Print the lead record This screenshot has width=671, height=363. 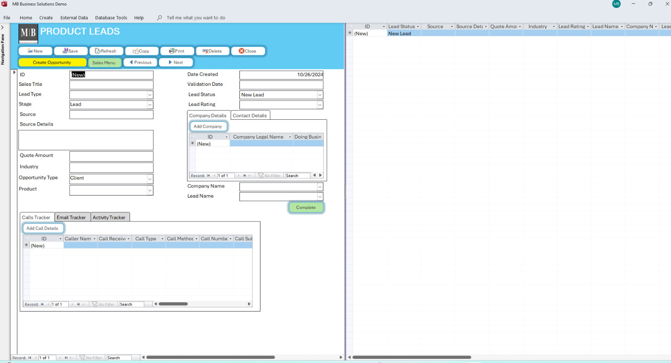click(x=177, y=51)
